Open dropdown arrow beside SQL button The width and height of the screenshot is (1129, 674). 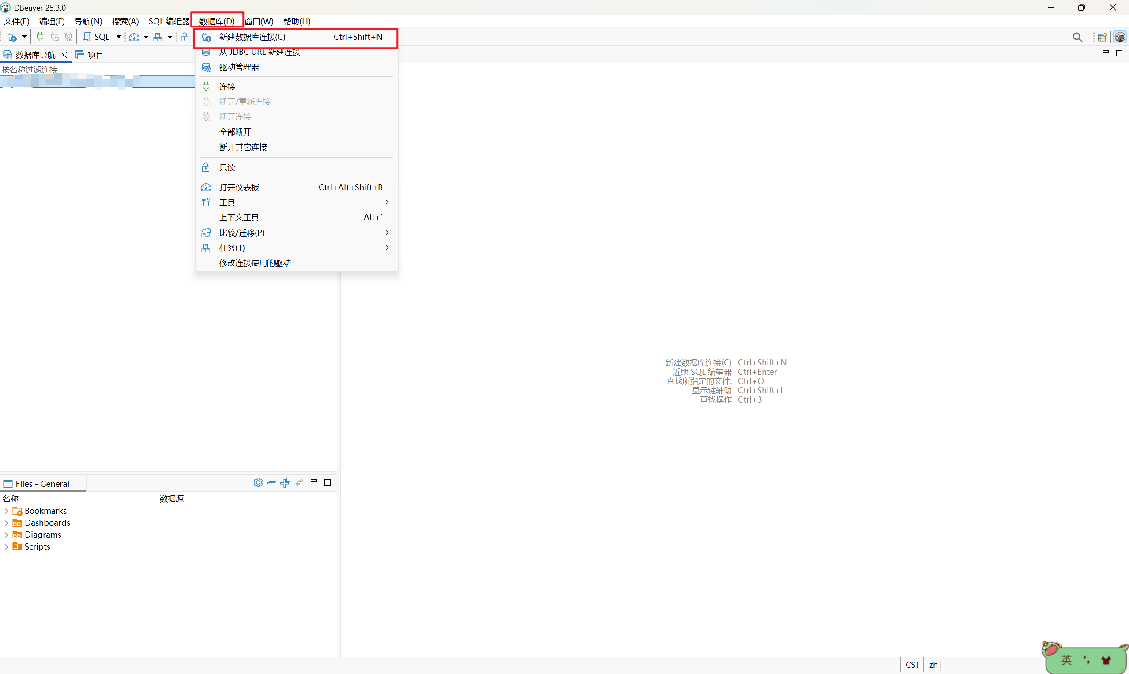click(119, 37)
